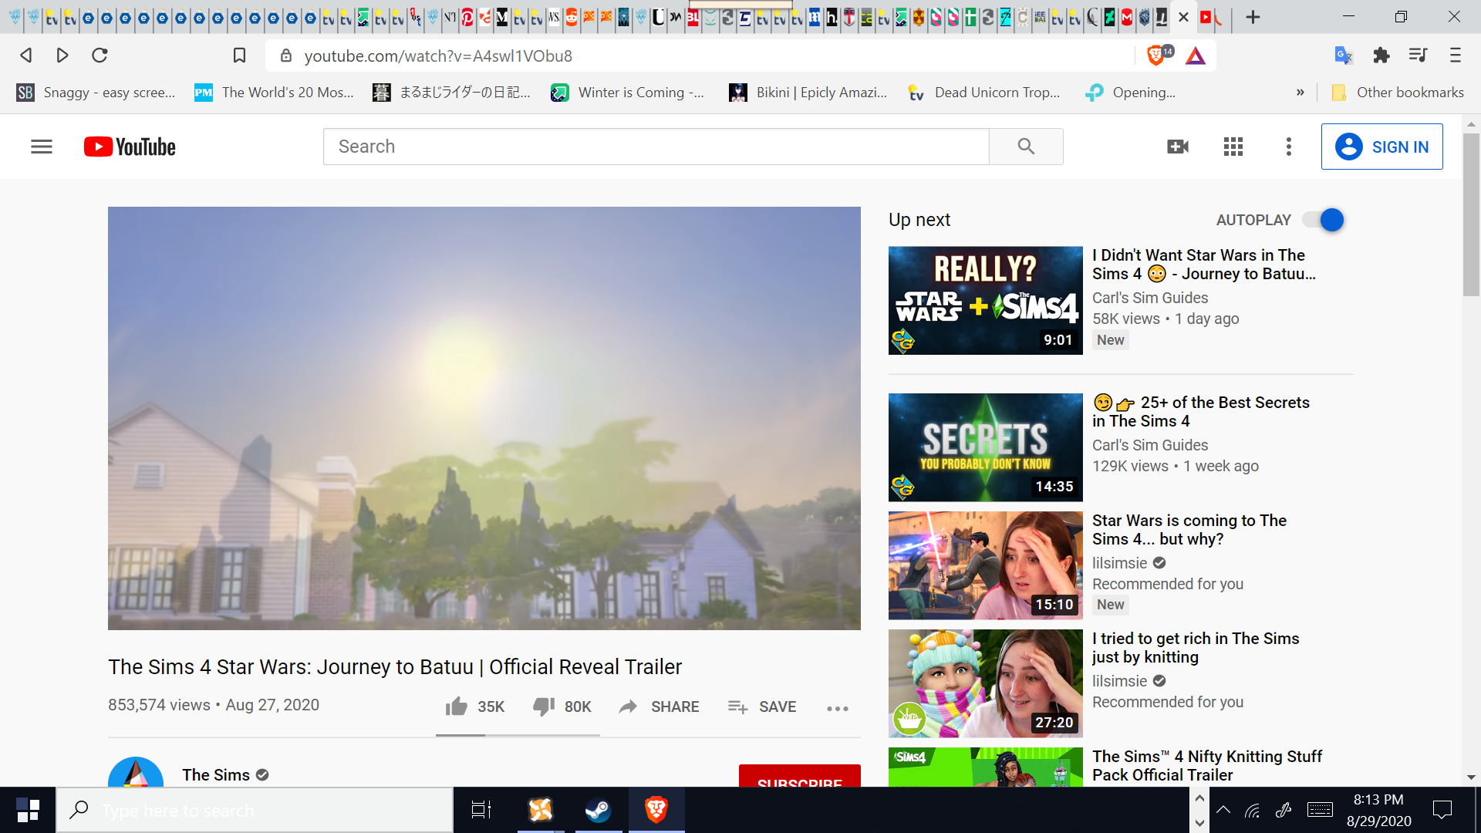Open The Sims channel name link

point(216,775)
